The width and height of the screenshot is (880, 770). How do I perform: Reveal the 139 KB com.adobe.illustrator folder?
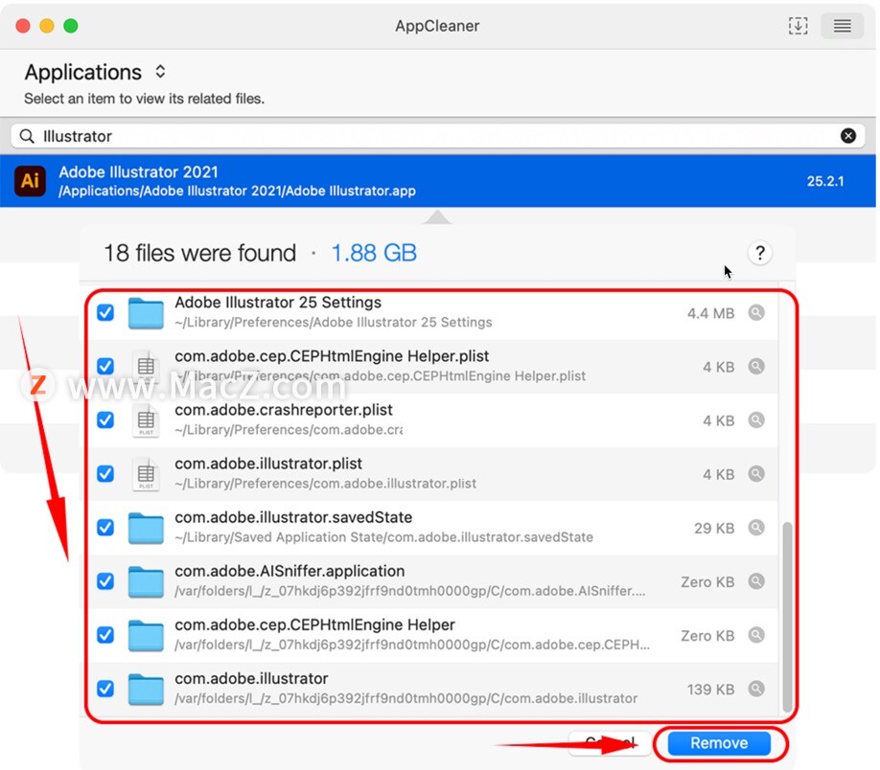click(x=756, y=689)
